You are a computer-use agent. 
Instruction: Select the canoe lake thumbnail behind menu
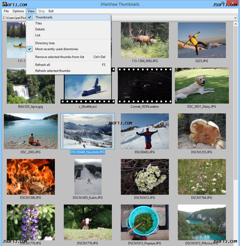(16, 40)
